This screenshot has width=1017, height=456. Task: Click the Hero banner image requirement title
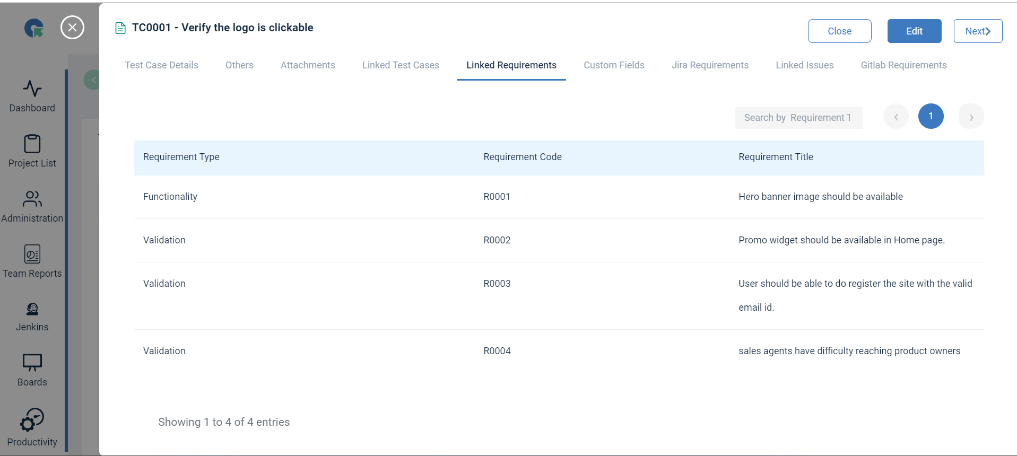(x=821, y=197)
